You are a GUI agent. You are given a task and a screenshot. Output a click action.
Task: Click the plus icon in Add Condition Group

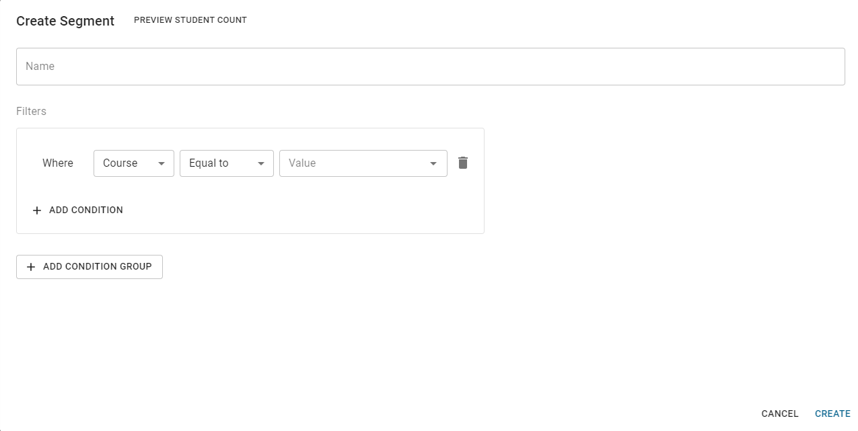click(30, 267)
